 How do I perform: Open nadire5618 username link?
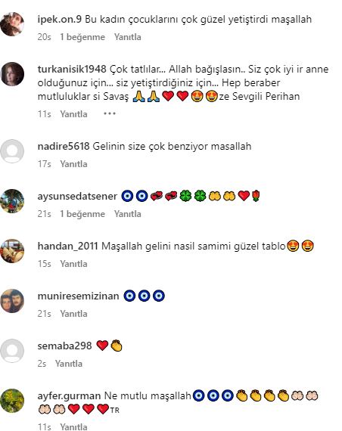pyautogui.click(x=64, y=146)
